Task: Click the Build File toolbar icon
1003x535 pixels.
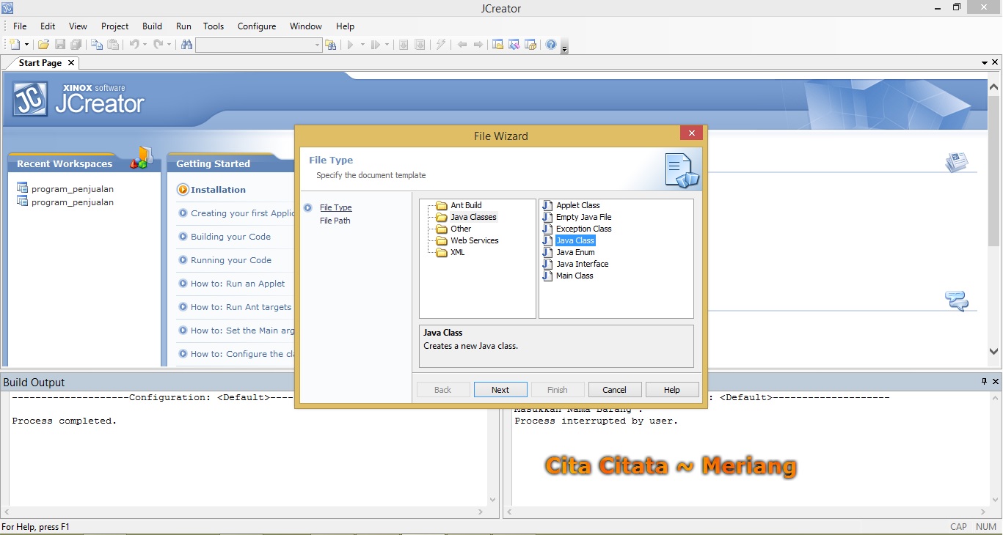Action: [x=420, y=45]
